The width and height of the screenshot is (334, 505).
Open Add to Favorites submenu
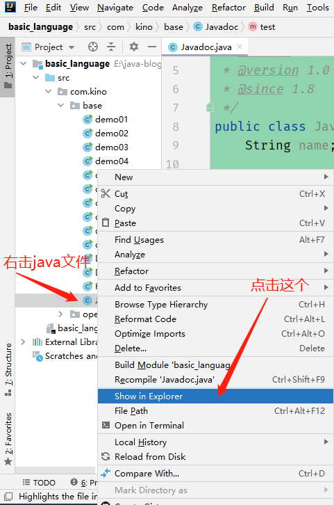coord(215,287)
